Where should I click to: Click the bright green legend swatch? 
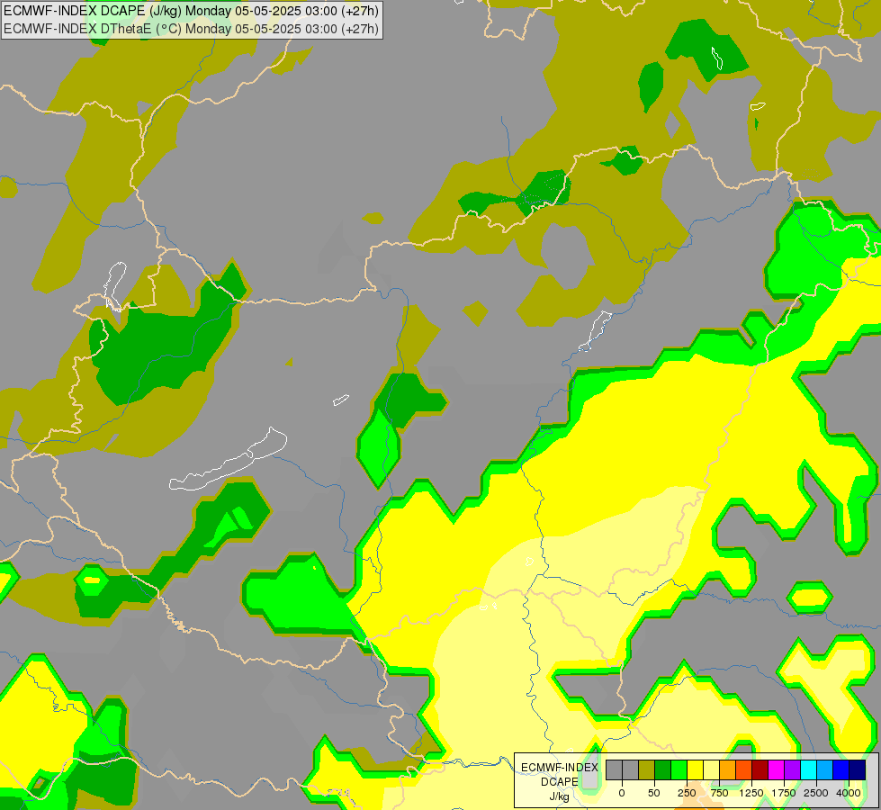click(679, 769)
